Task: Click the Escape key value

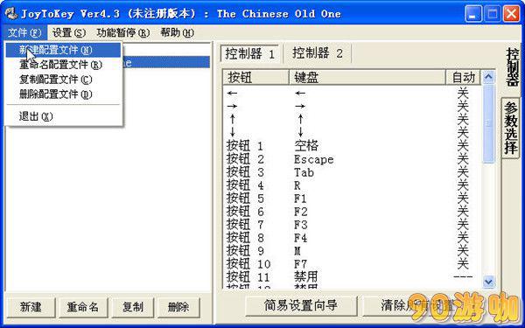Action: [x=314, y=159]
